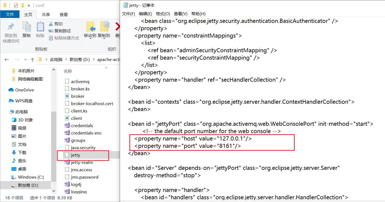Screen dimensions: 385x202
Task: Select the java.security file
Action: coord(80,148)
